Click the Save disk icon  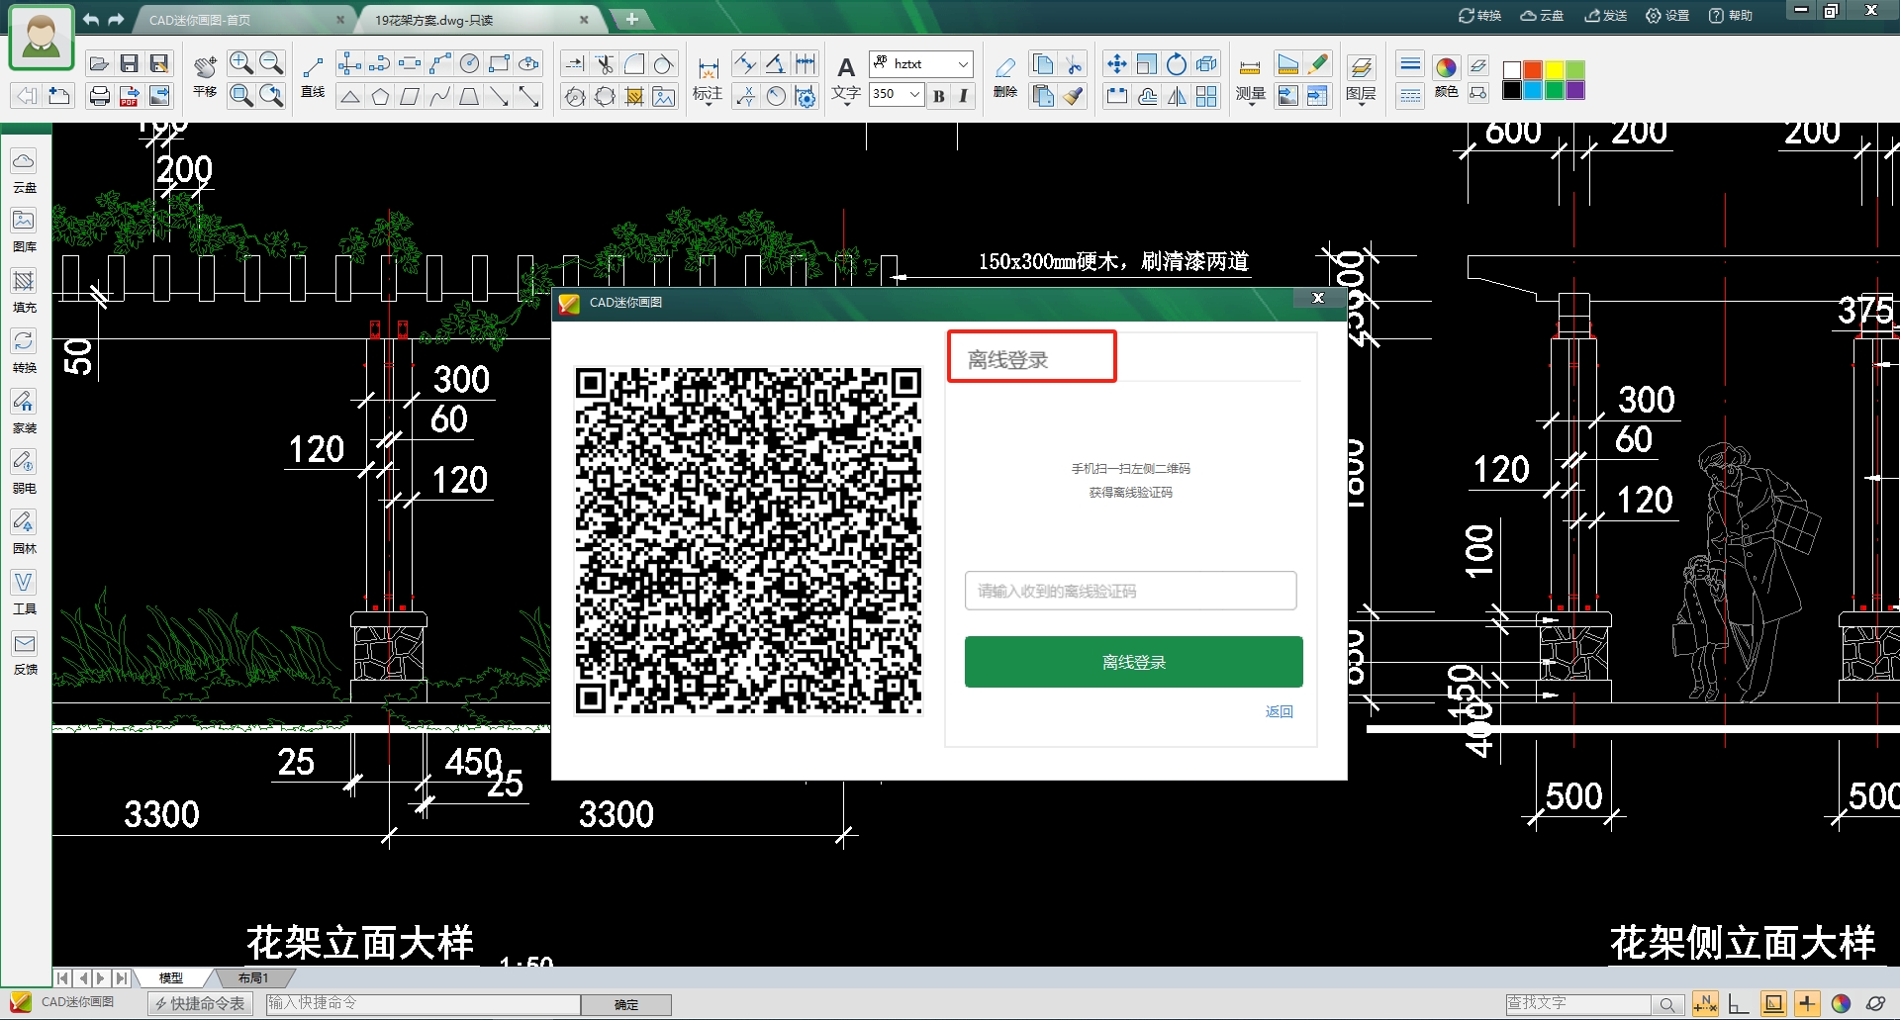pyautogui.click(x=129, y=64)
